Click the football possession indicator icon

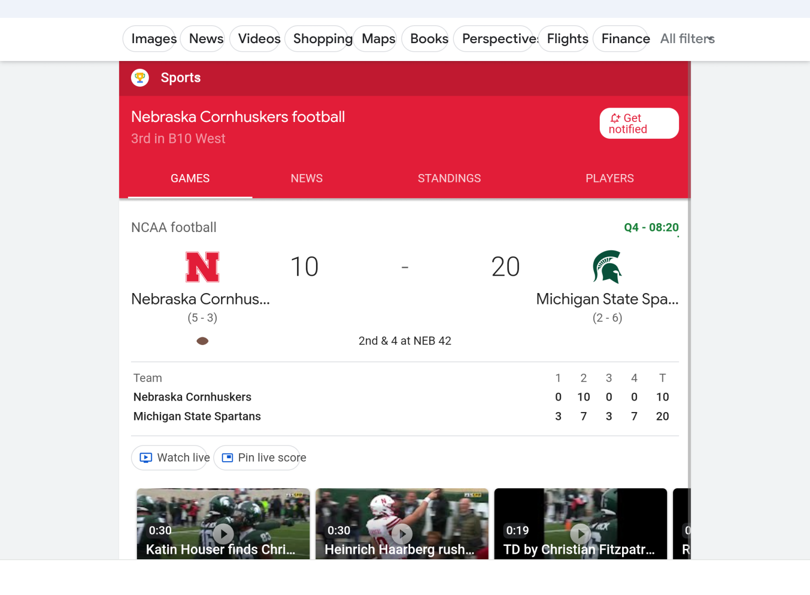(x=202, y=341)
